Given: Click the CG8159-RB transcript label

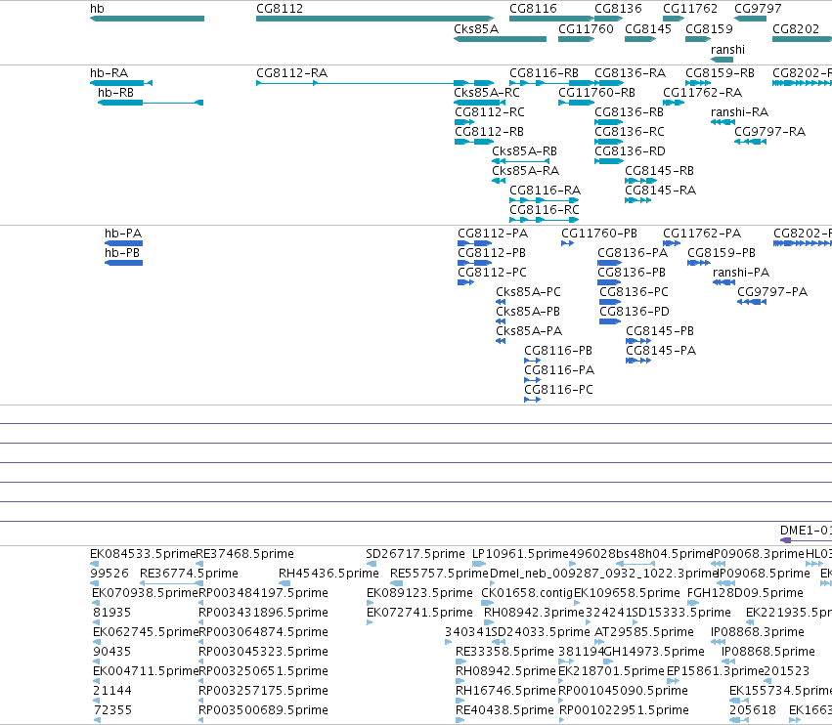Looking at the screenshot, I should click(720, 73).
